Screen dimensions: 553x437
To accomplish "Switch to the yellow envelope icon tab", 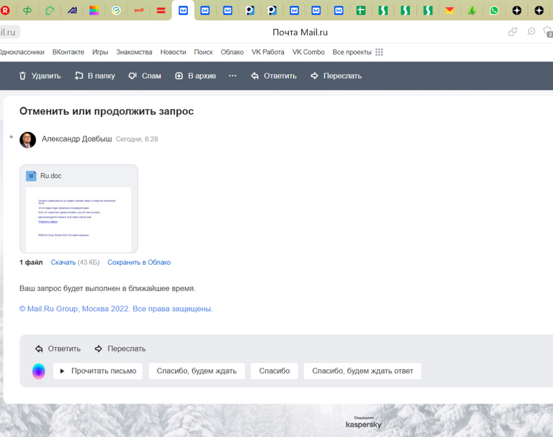I will click(x=450, y=10).
